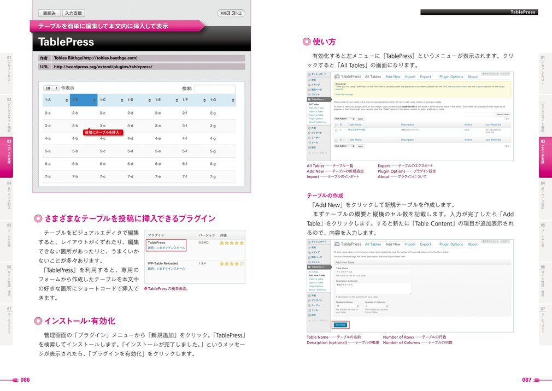The image size is (552, 391).
Task: Click the Author column header at top
Action: [x=468, y=125]
